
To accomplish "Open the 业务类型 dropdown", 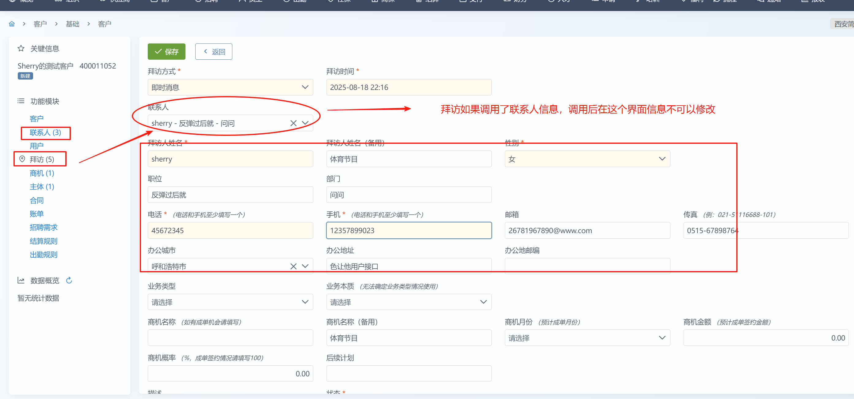I will pos(230,302).
